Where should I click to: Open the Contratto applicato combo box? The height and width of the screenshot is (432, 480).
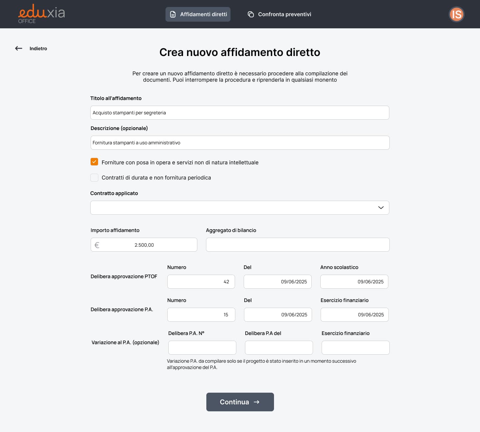pos(233,208)
